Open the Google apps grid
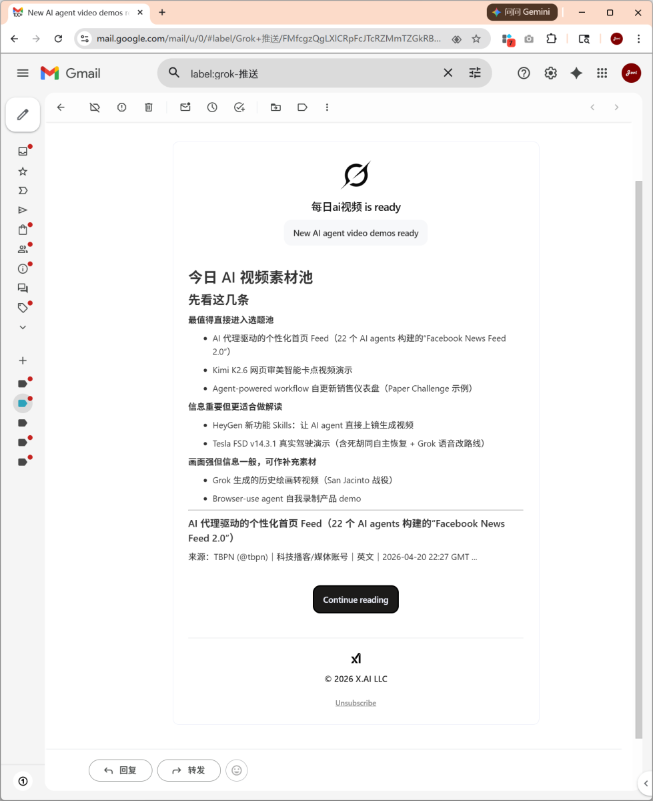This screenshot has width=653, height=801. [602, 73]
